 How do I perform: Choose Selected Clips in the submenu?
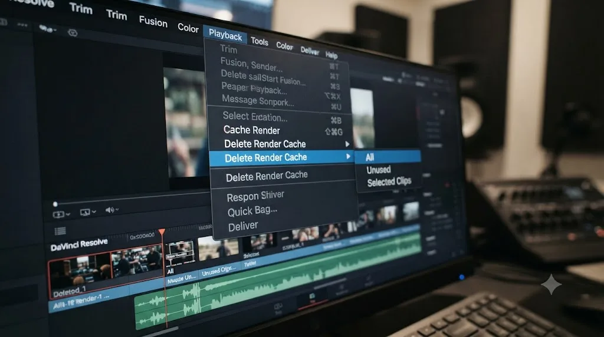(x=389, y=181)
